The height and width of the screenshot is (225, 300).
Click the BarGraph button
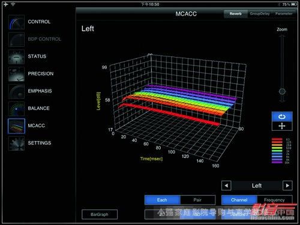(100, 214)
